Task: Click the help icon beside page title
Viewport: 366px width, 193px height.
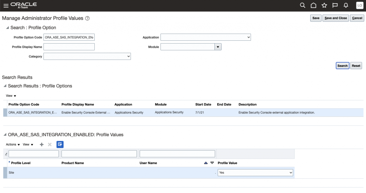Action: [87, 18]
